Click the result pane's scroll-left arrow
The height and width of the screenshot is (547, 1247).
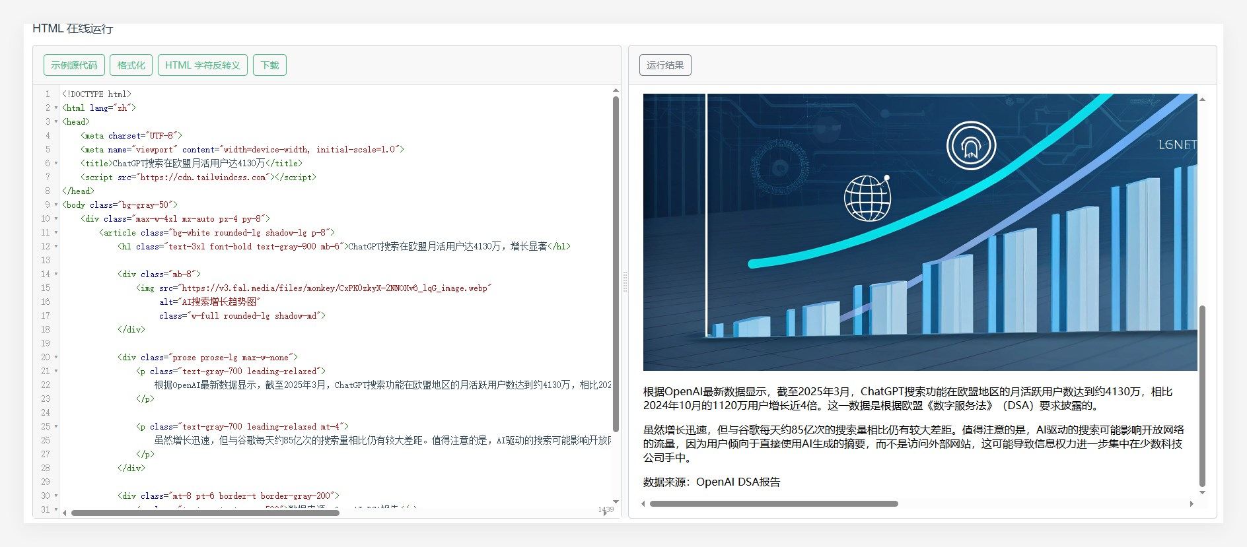[643, 503]
